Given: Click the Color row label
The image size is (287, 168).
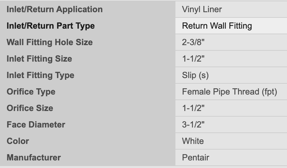Looking at the screenshot, I should click(18, 141).
